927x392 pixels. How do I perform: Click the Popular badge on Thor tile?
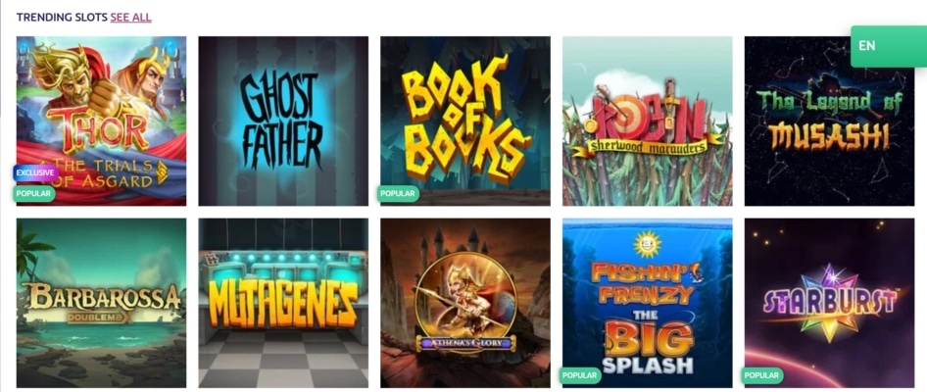pyautogui.click(x=33, y=193)
